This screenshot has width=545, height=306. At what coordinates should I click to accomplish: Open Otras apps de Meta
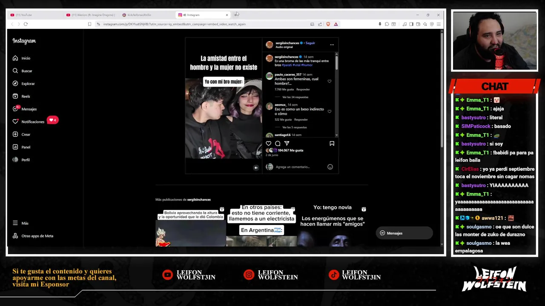tap(33, 236)
